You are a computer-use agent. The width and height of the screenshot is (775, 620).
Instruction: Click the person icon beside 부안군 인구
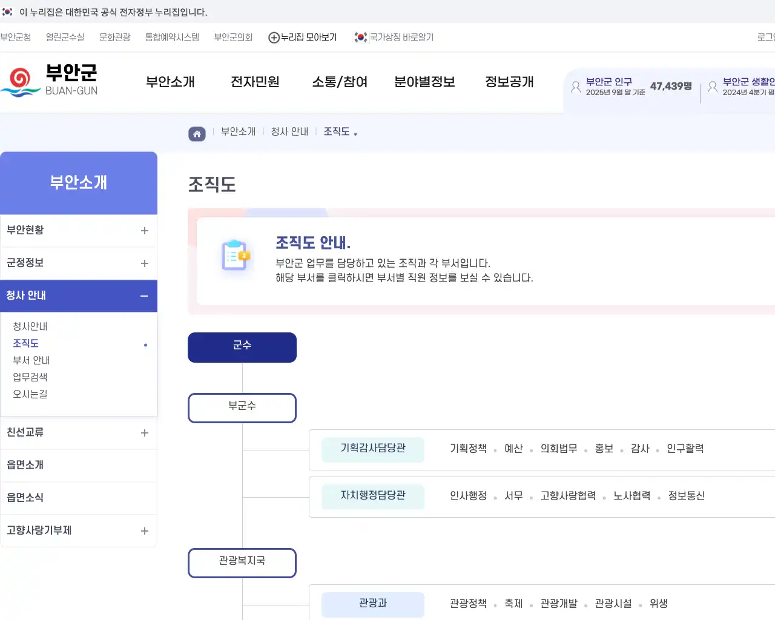[x=576, y=87]
